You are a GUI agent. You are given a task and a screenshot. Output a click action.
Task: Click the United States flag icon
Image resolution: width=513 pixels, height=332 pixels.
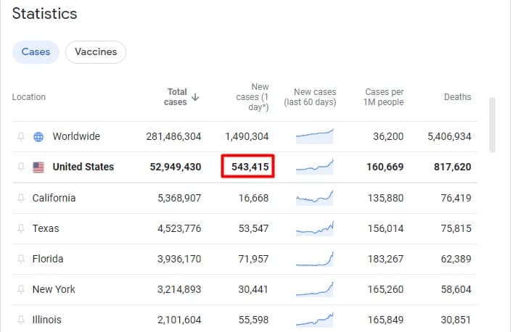(38, 167)
